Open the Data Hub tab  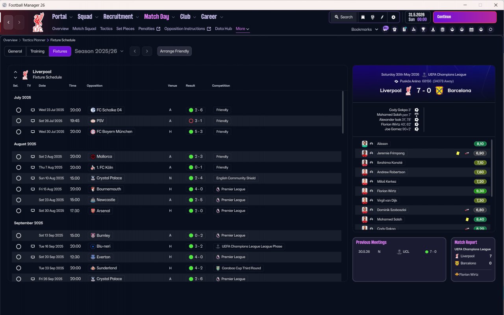(223, 29)
